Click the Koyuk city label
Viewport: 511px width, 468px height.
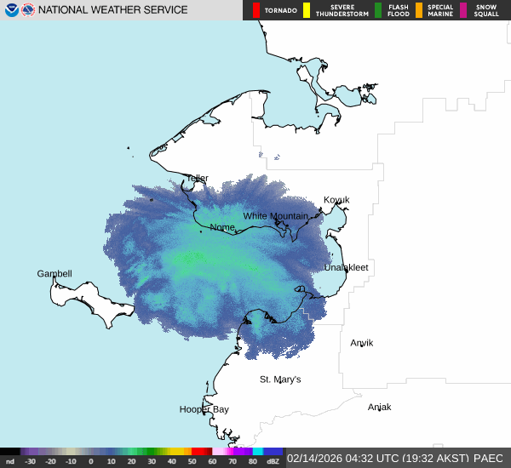[336, 200]
